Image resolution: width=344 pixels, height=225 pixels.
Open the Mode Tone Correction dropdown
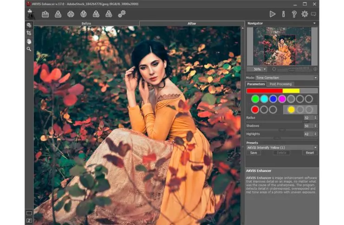(x=286, y=78)
